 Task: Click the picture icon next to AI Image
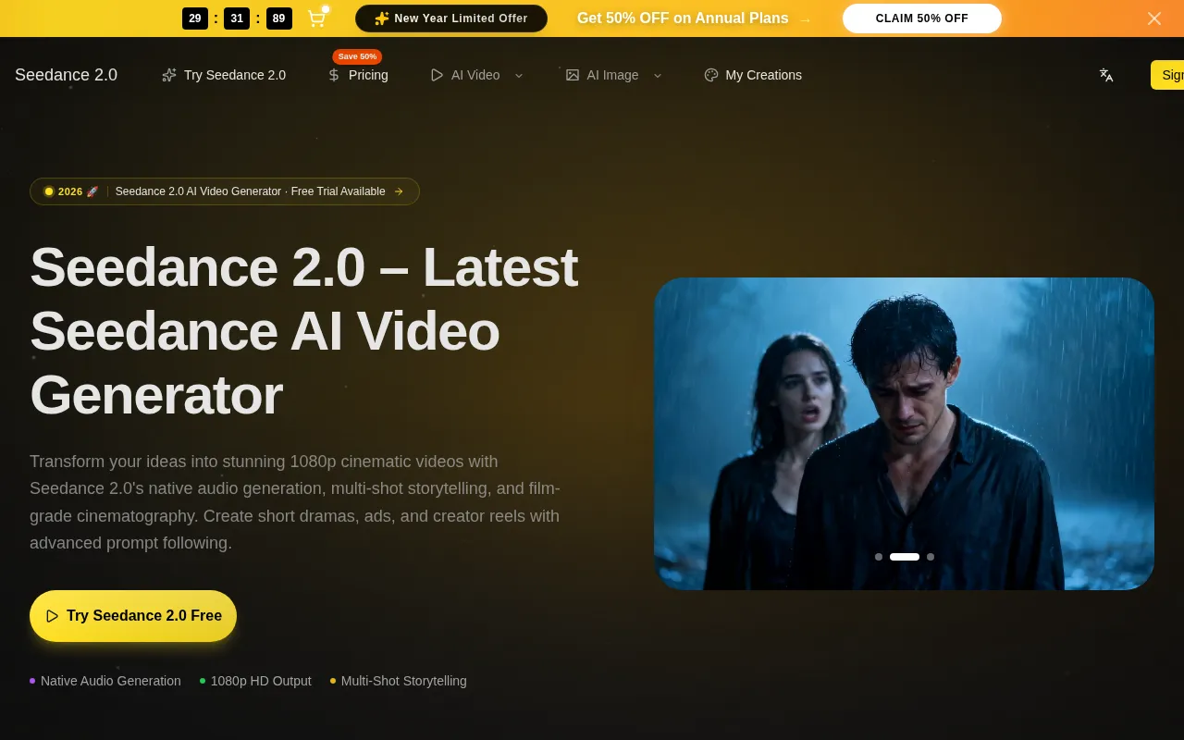click(x=573, y=75)
